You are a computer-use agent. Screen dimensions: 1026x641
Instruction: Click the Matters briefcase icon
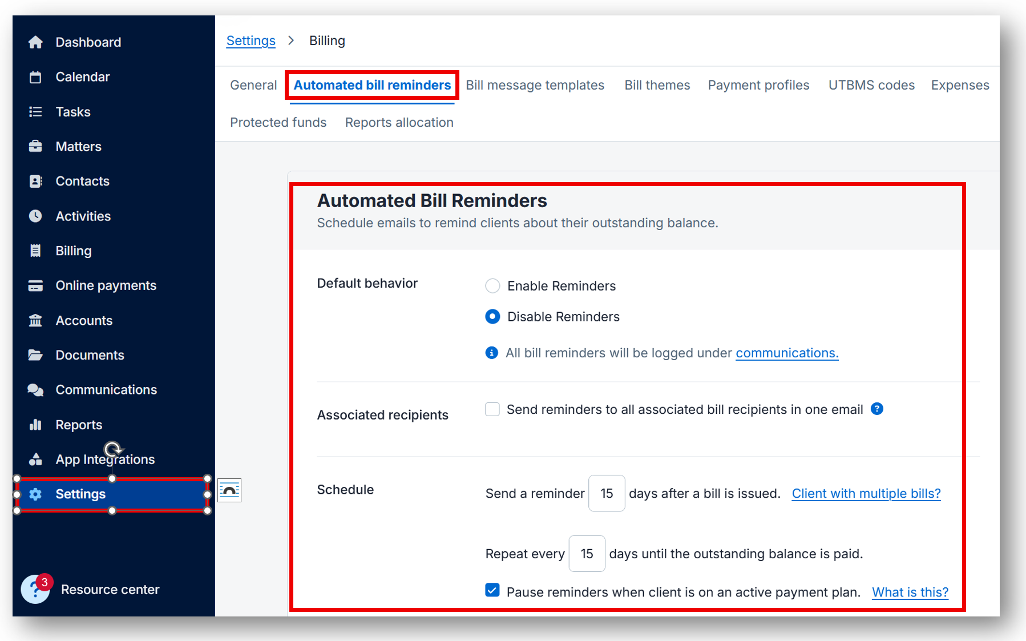point(35,146)
